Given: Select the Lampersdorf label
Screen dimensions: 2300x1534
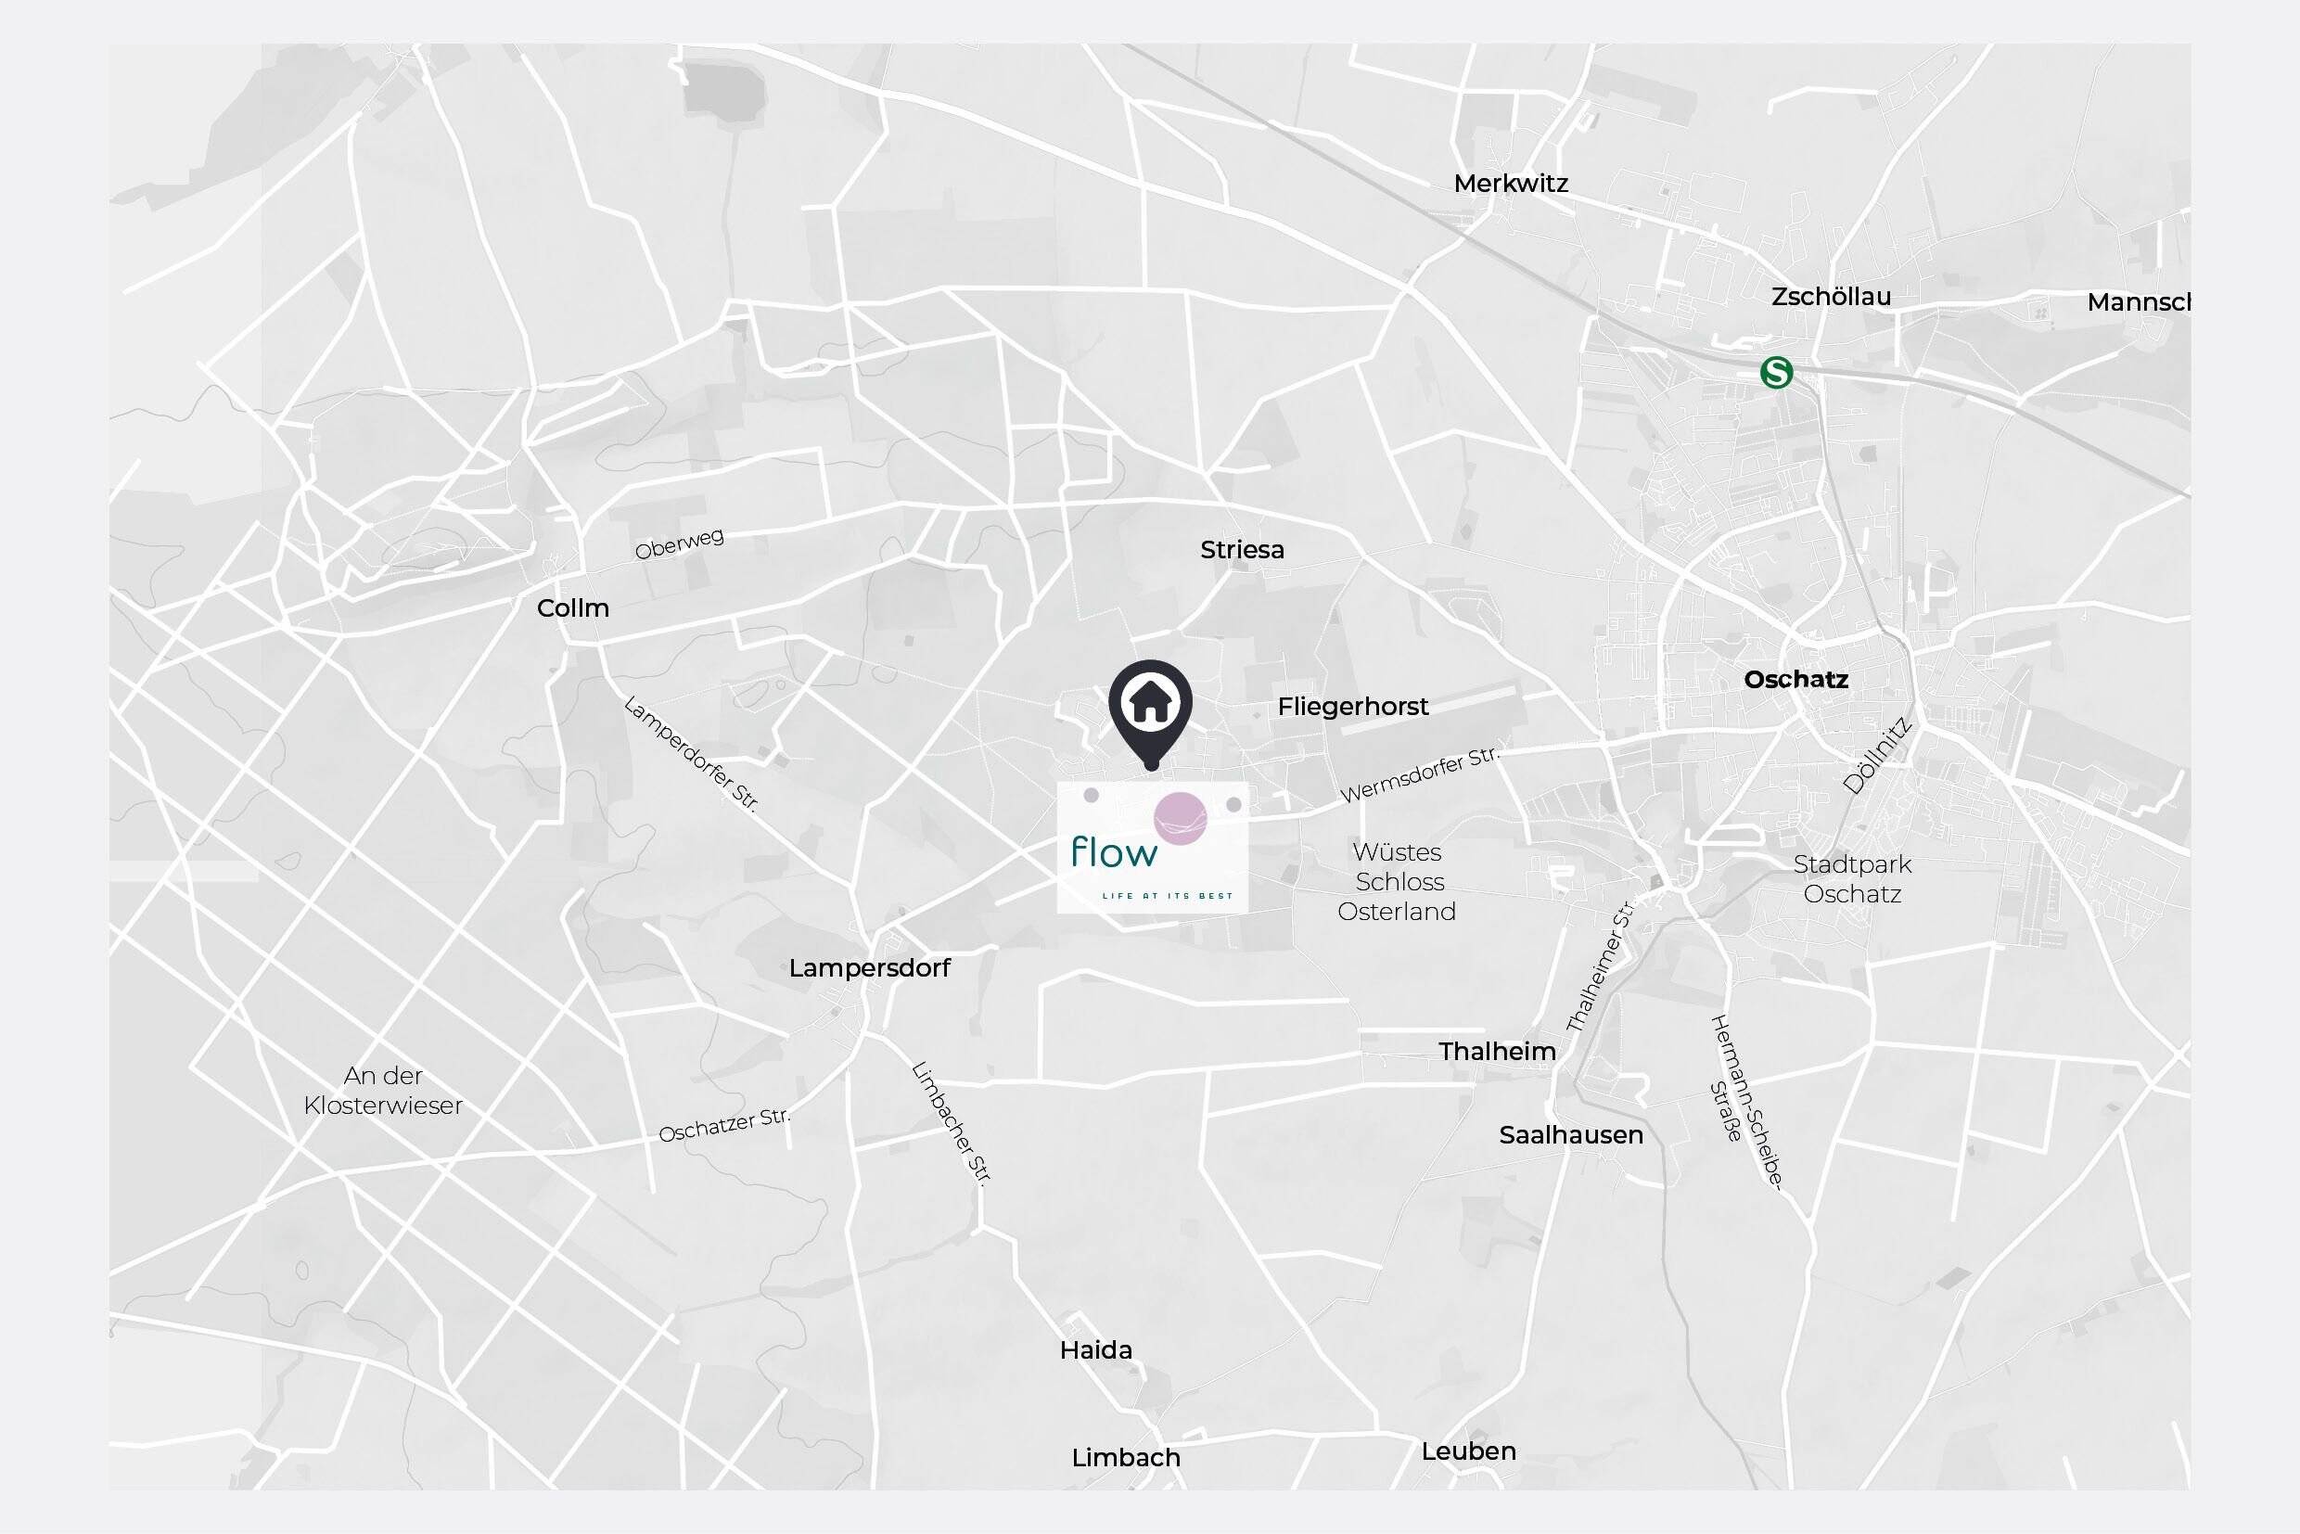Looking at the screenshot, I should pyautogui.click(x=870, y=968).
